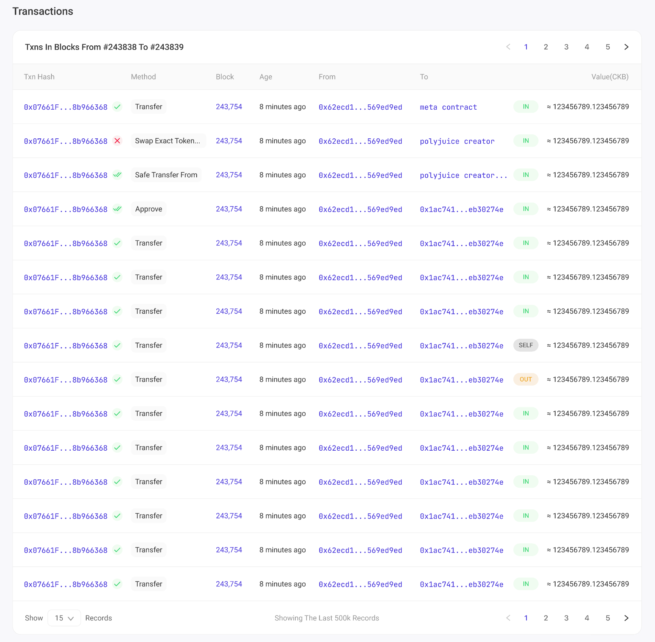Open the meta contract recipient link

tap(448, 107)
